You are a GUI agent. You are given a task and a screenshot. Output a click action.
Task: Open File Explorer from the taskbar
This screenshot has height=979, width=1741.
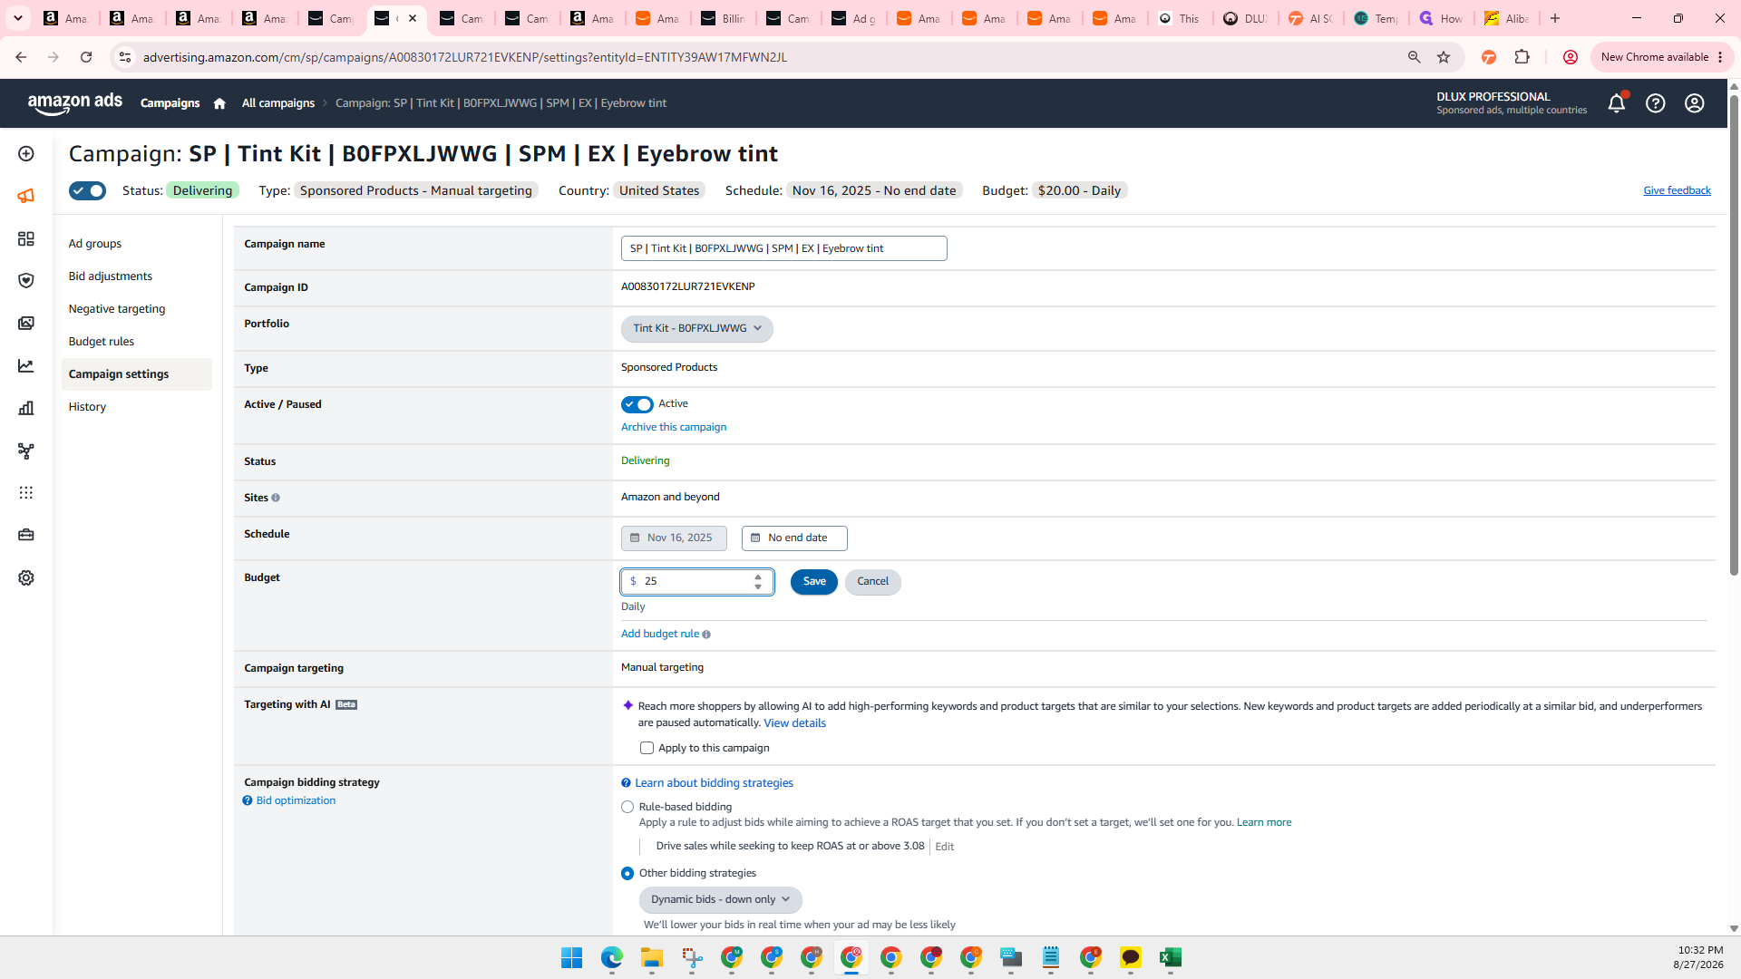click(651, 957)
